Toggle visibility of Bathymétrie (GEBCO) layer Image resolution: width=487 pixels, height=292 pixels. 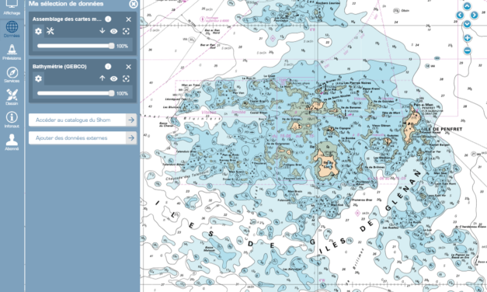pyautogui.click(x=114, y=78)
